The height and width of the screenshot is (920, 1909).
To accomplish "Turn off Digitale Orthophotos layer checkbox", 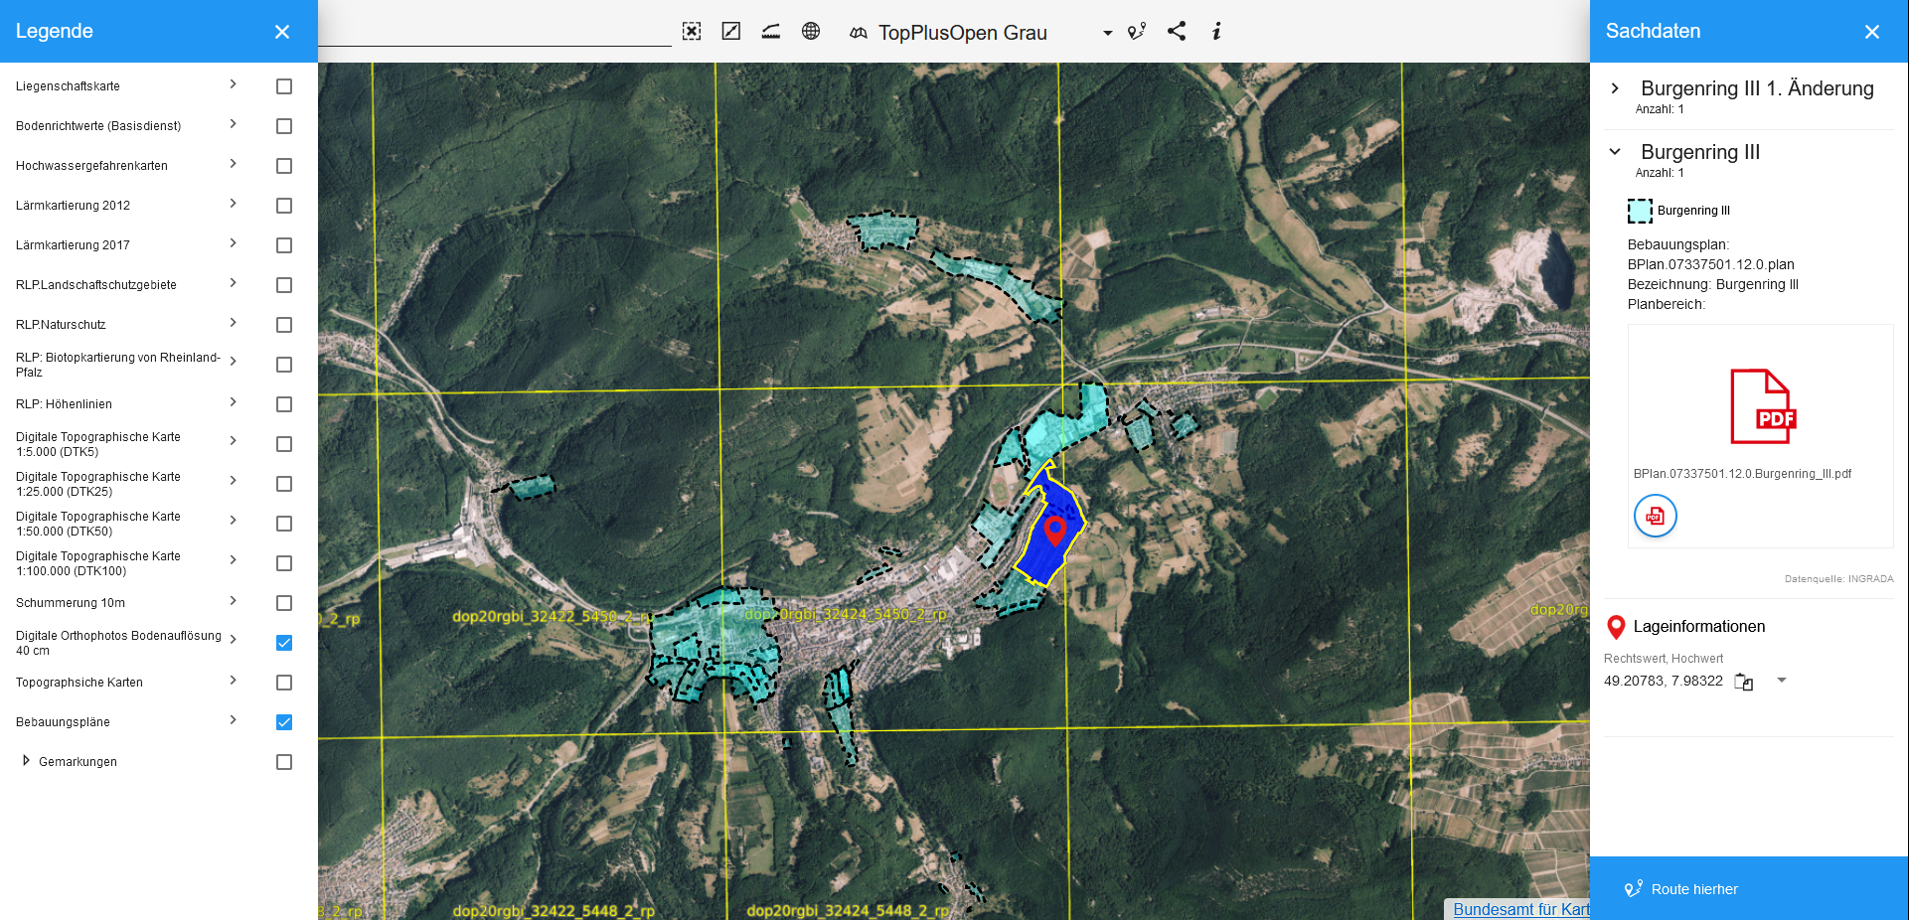I will point(284,643).
